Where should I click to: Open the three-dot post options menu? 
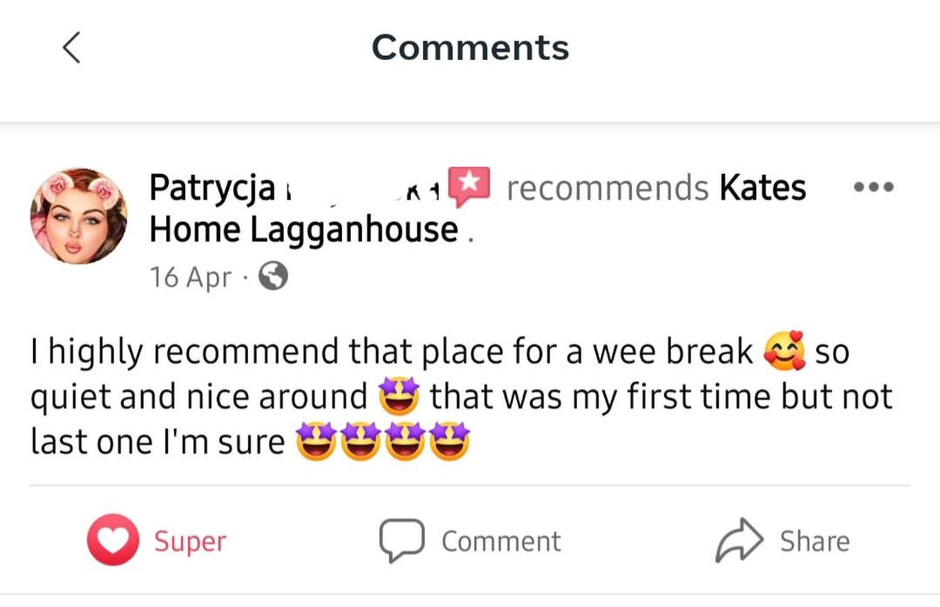coord(874,187)
